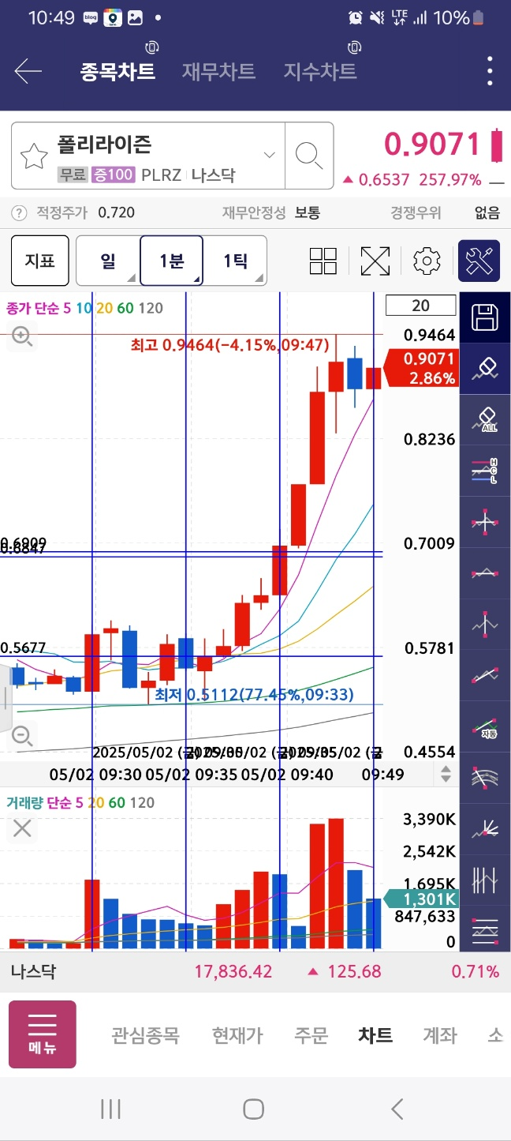This screenshot has width=511, height=1141.
Task: Switch to 지수차트 tab
Action: pos(320,72)
